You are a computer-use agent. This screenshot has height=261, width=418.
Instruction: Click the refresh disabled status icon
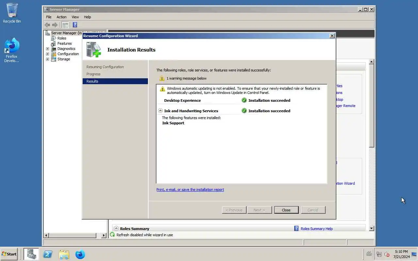click(112, 235)
